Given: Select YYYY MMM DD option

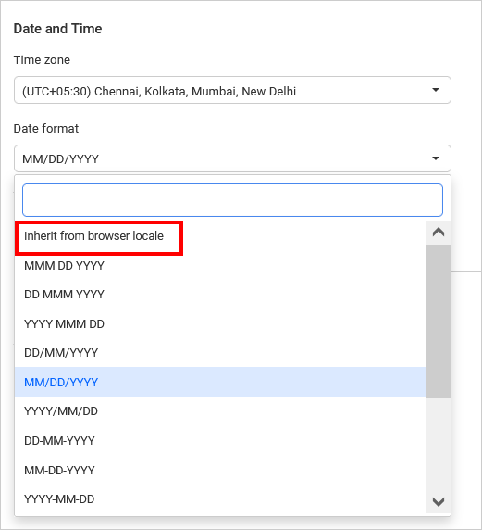Looking at the screenshot, I should 220,324.
